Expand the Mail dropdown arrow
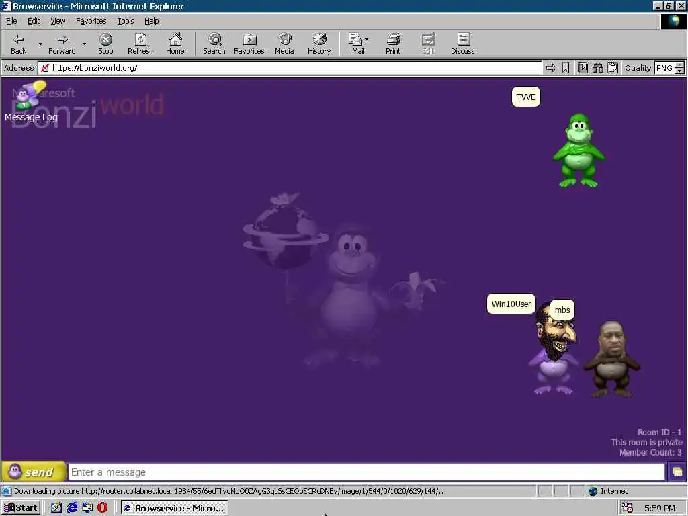The height and width of the screenshot is (516, 688). coord(367,40)
